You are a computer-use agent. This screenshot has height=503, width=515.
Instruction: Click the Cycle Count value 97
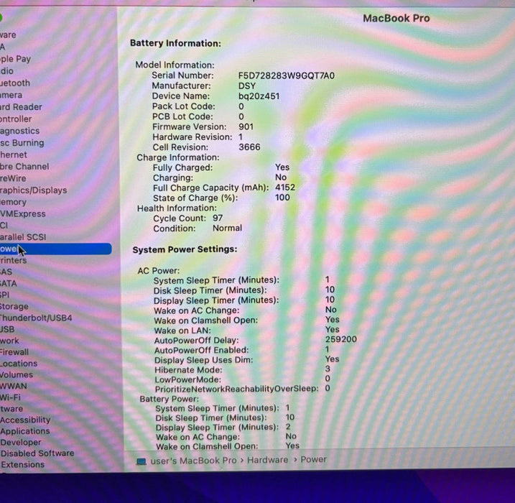coord(218,218)
